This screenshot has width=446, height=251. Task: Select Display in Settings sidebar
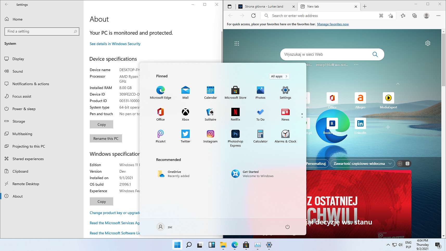click(42, 59)
